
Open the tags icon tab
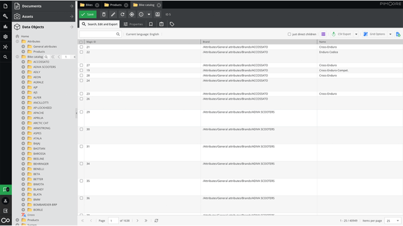pyautogui.click(x=172, y=24)
